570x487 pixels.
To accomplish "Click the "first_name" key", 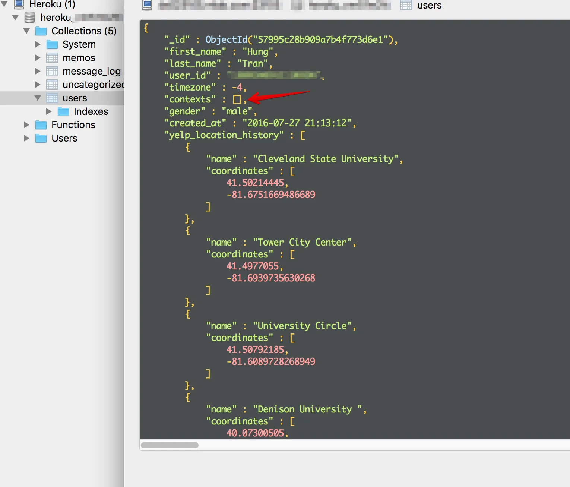I will [195, 51].
